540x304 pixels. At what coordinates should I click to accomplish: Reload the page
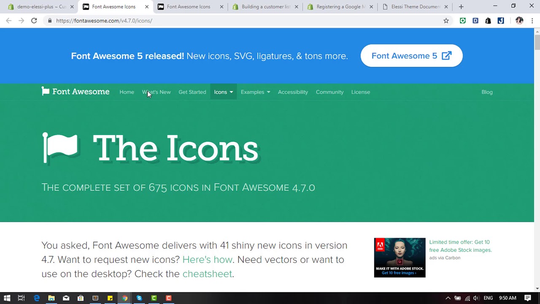[x=34, y=21]
